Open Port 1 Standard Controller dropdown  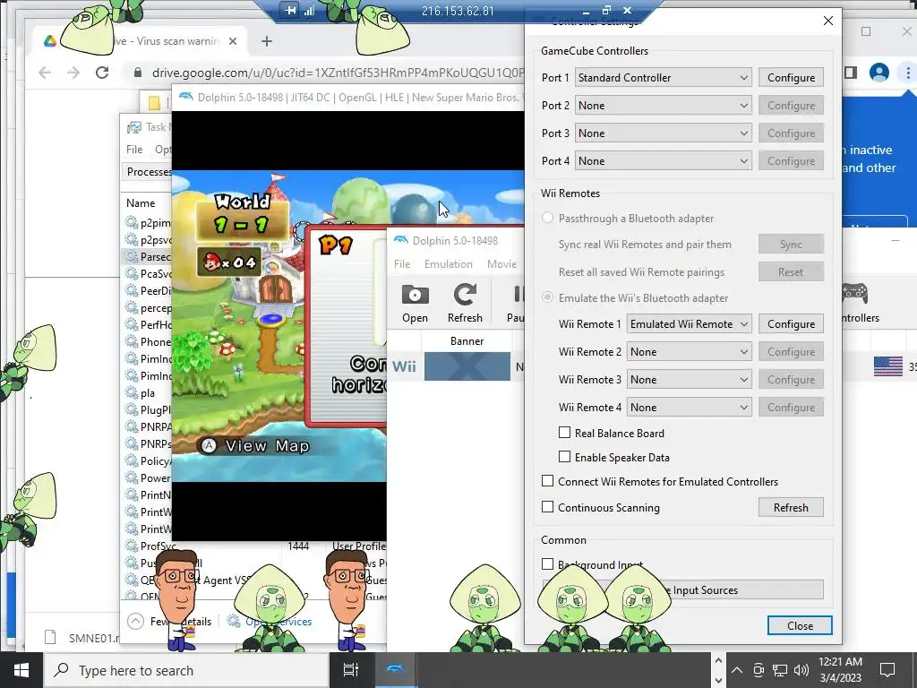[664, 78]
